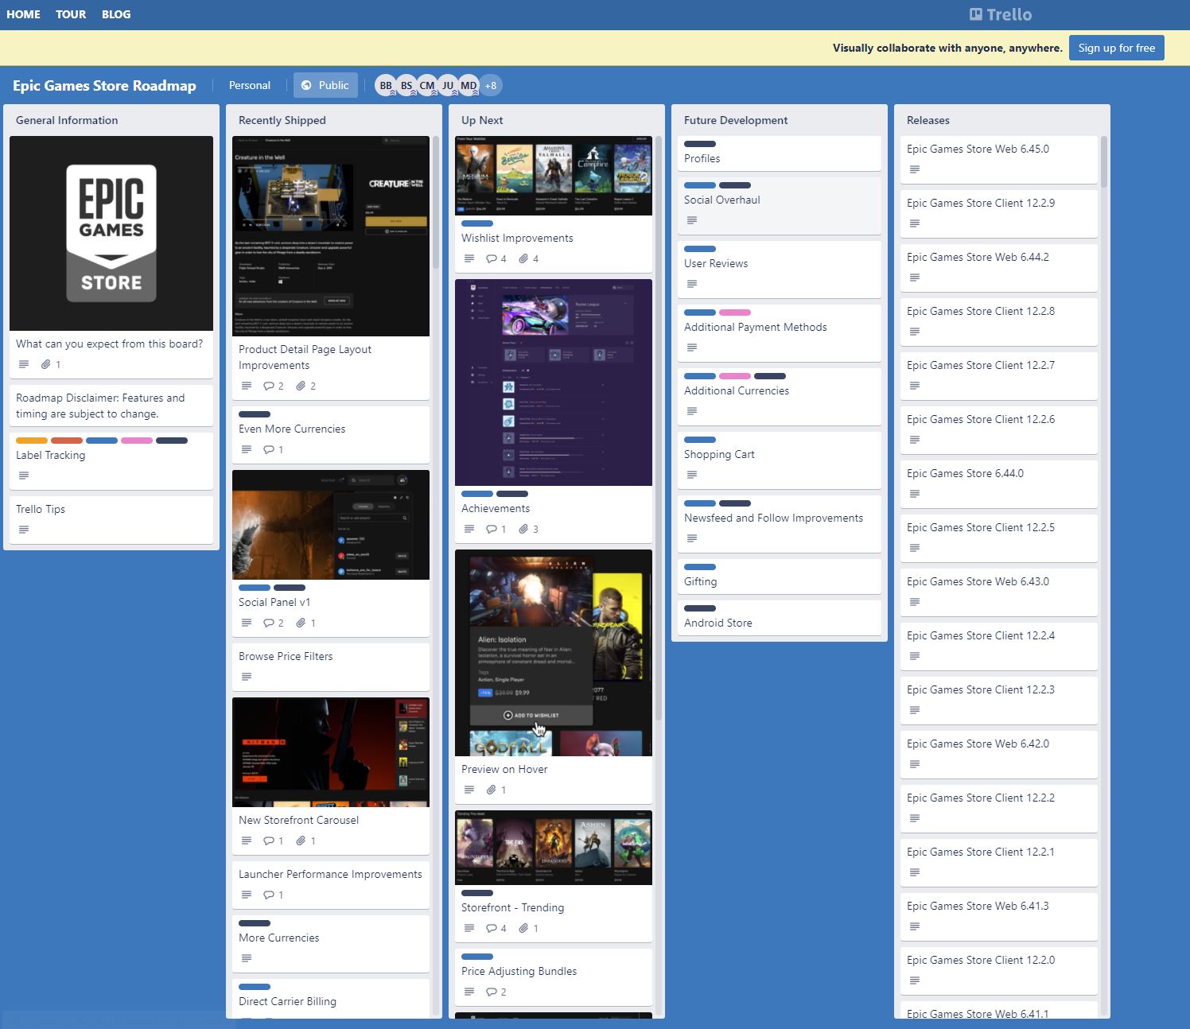The height and width of the screenshot is (1029, 1190).
Task: Click comments icon on Product Detail Page card
Action: tap(269, 386)
